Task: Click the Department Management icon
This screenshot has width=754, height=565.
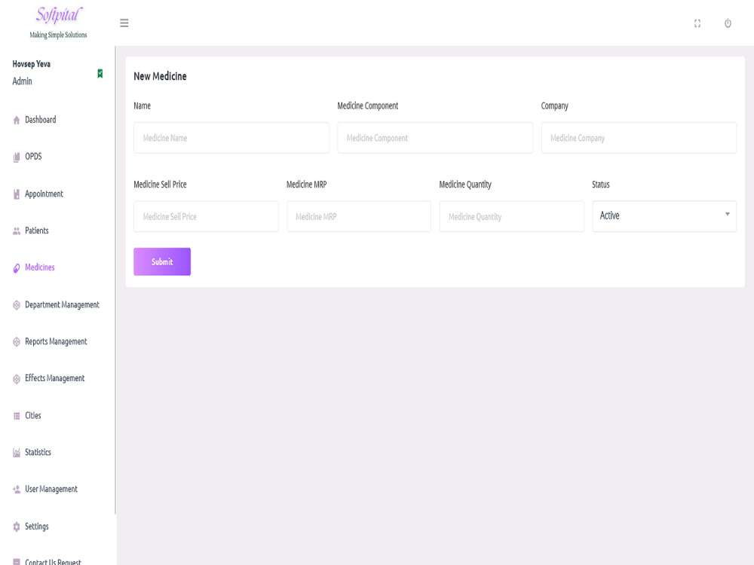Action: [x=17, y=305]
